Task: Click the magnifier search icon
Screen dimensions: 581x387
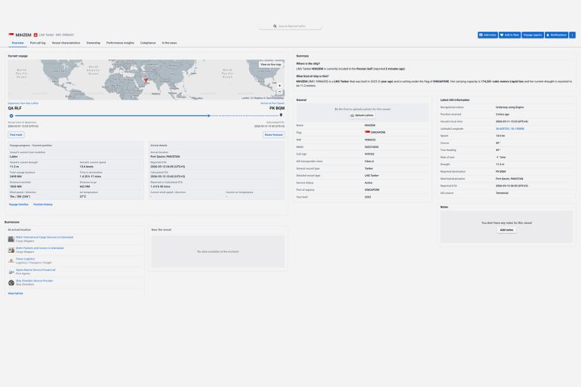Action: [275, 26]
